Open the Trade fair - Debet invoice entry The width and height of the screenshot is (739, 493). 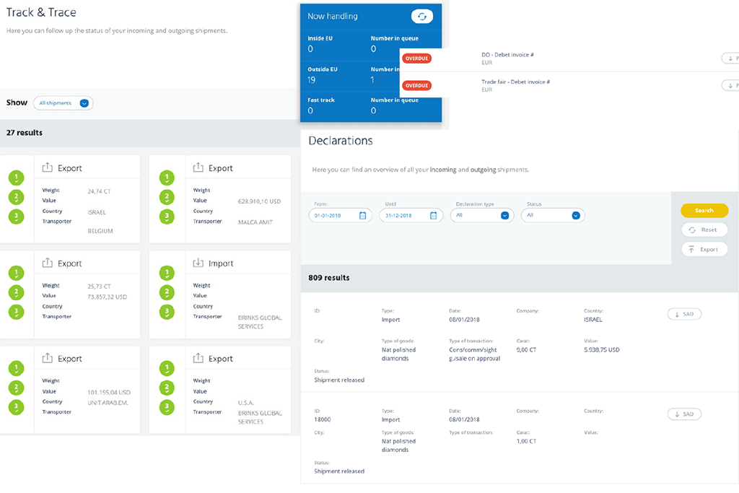tap(515, 82)
